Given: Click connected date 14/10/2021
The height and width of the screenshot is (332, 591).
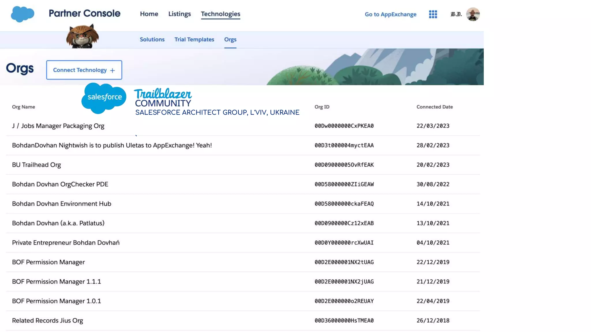Looking at the screenshot, I should pos(433,204).
